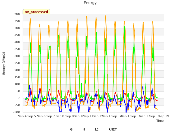181x135 pixels.
Task: Click the Sep 19 x-axis tick label
Action: (164, 116)
